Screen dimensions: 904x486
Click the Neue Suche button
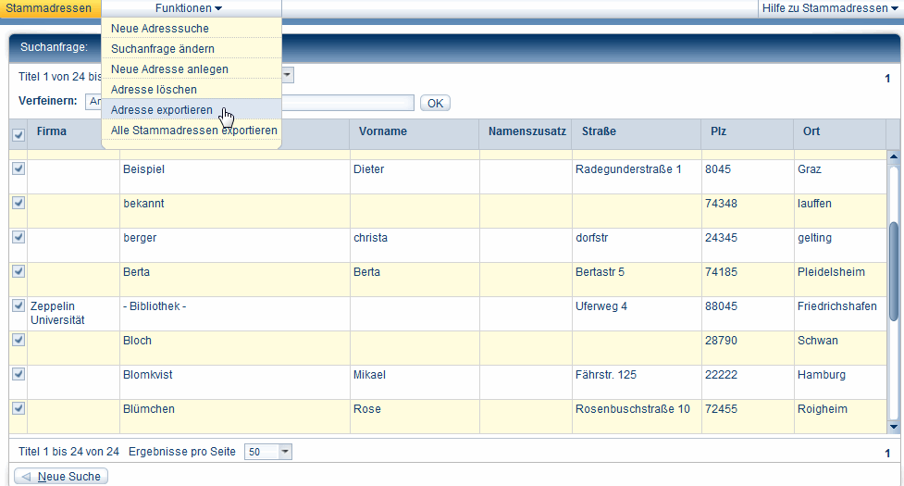(61, 476)
